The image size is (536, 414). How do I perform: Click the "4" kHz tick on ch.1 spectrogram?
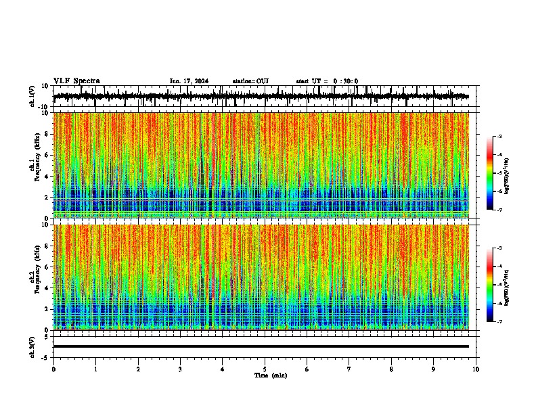(x=47, y=177)
